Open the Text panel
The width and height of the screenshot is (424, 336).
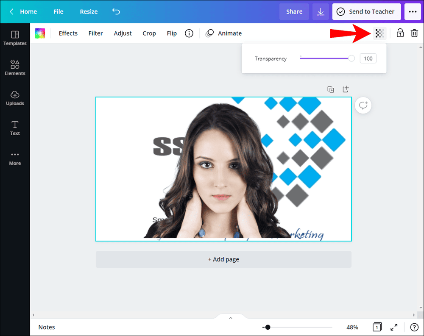click(15, 128)
